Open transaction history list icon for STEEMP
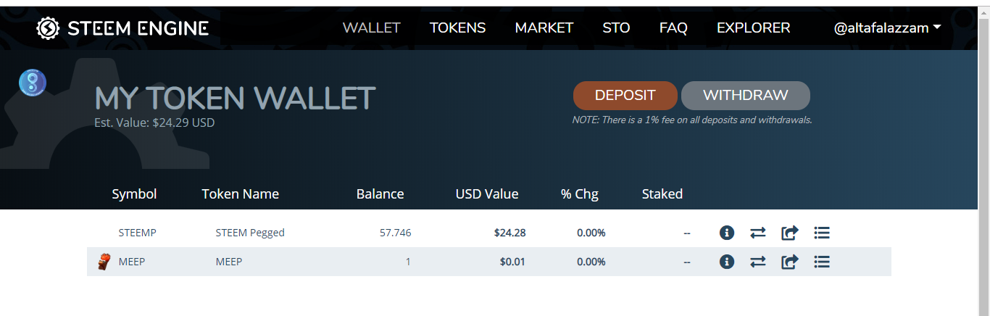990x316 pixels. [821, 233]
